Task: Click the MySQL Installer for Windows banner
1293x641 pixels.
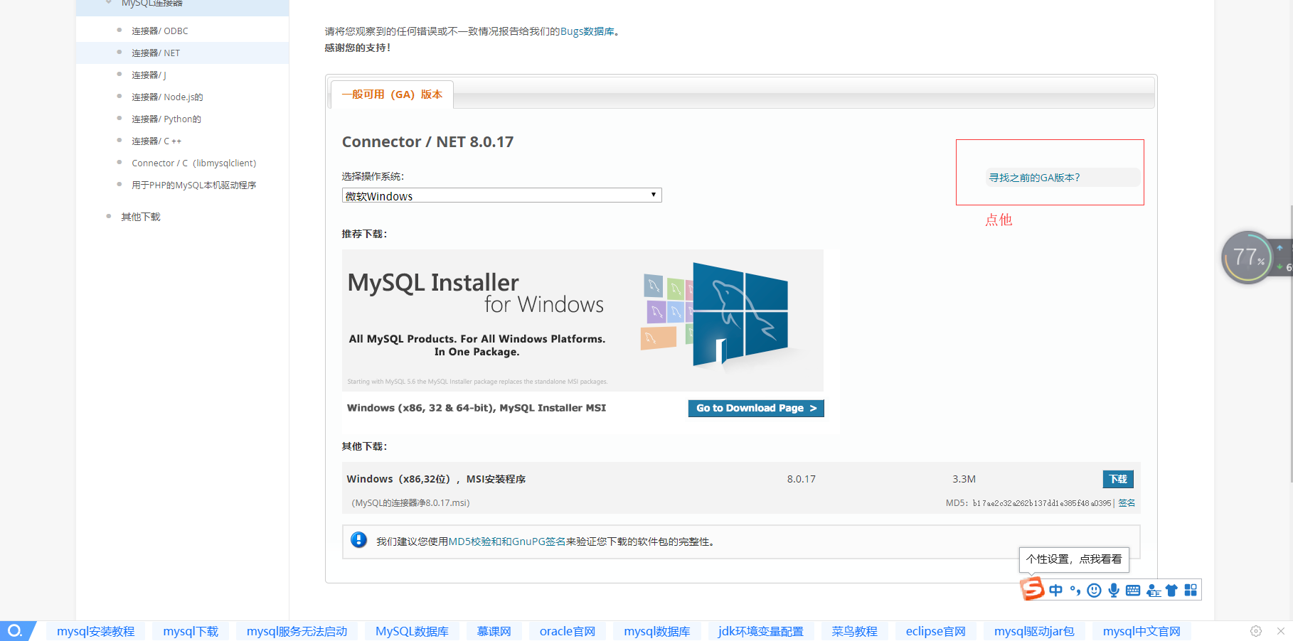Action: point(582,320)
